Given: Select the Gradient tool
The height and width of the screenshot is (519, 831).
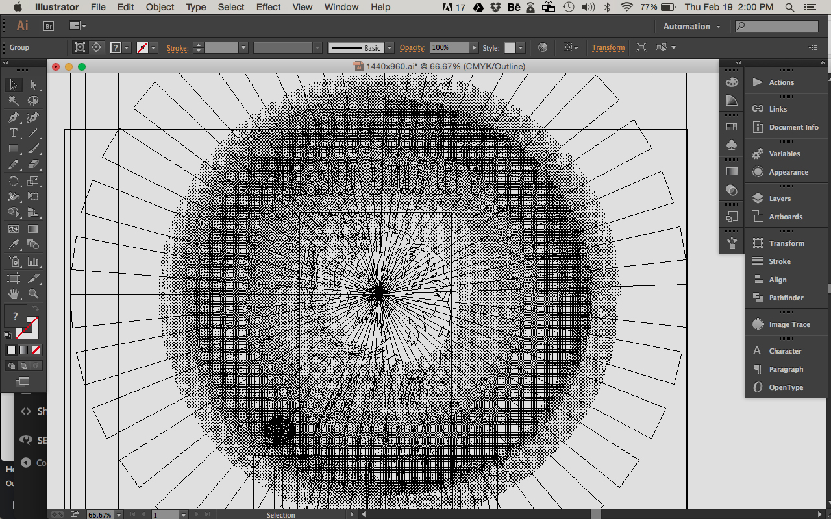Looking at the screenshot, I should [33, 229].
